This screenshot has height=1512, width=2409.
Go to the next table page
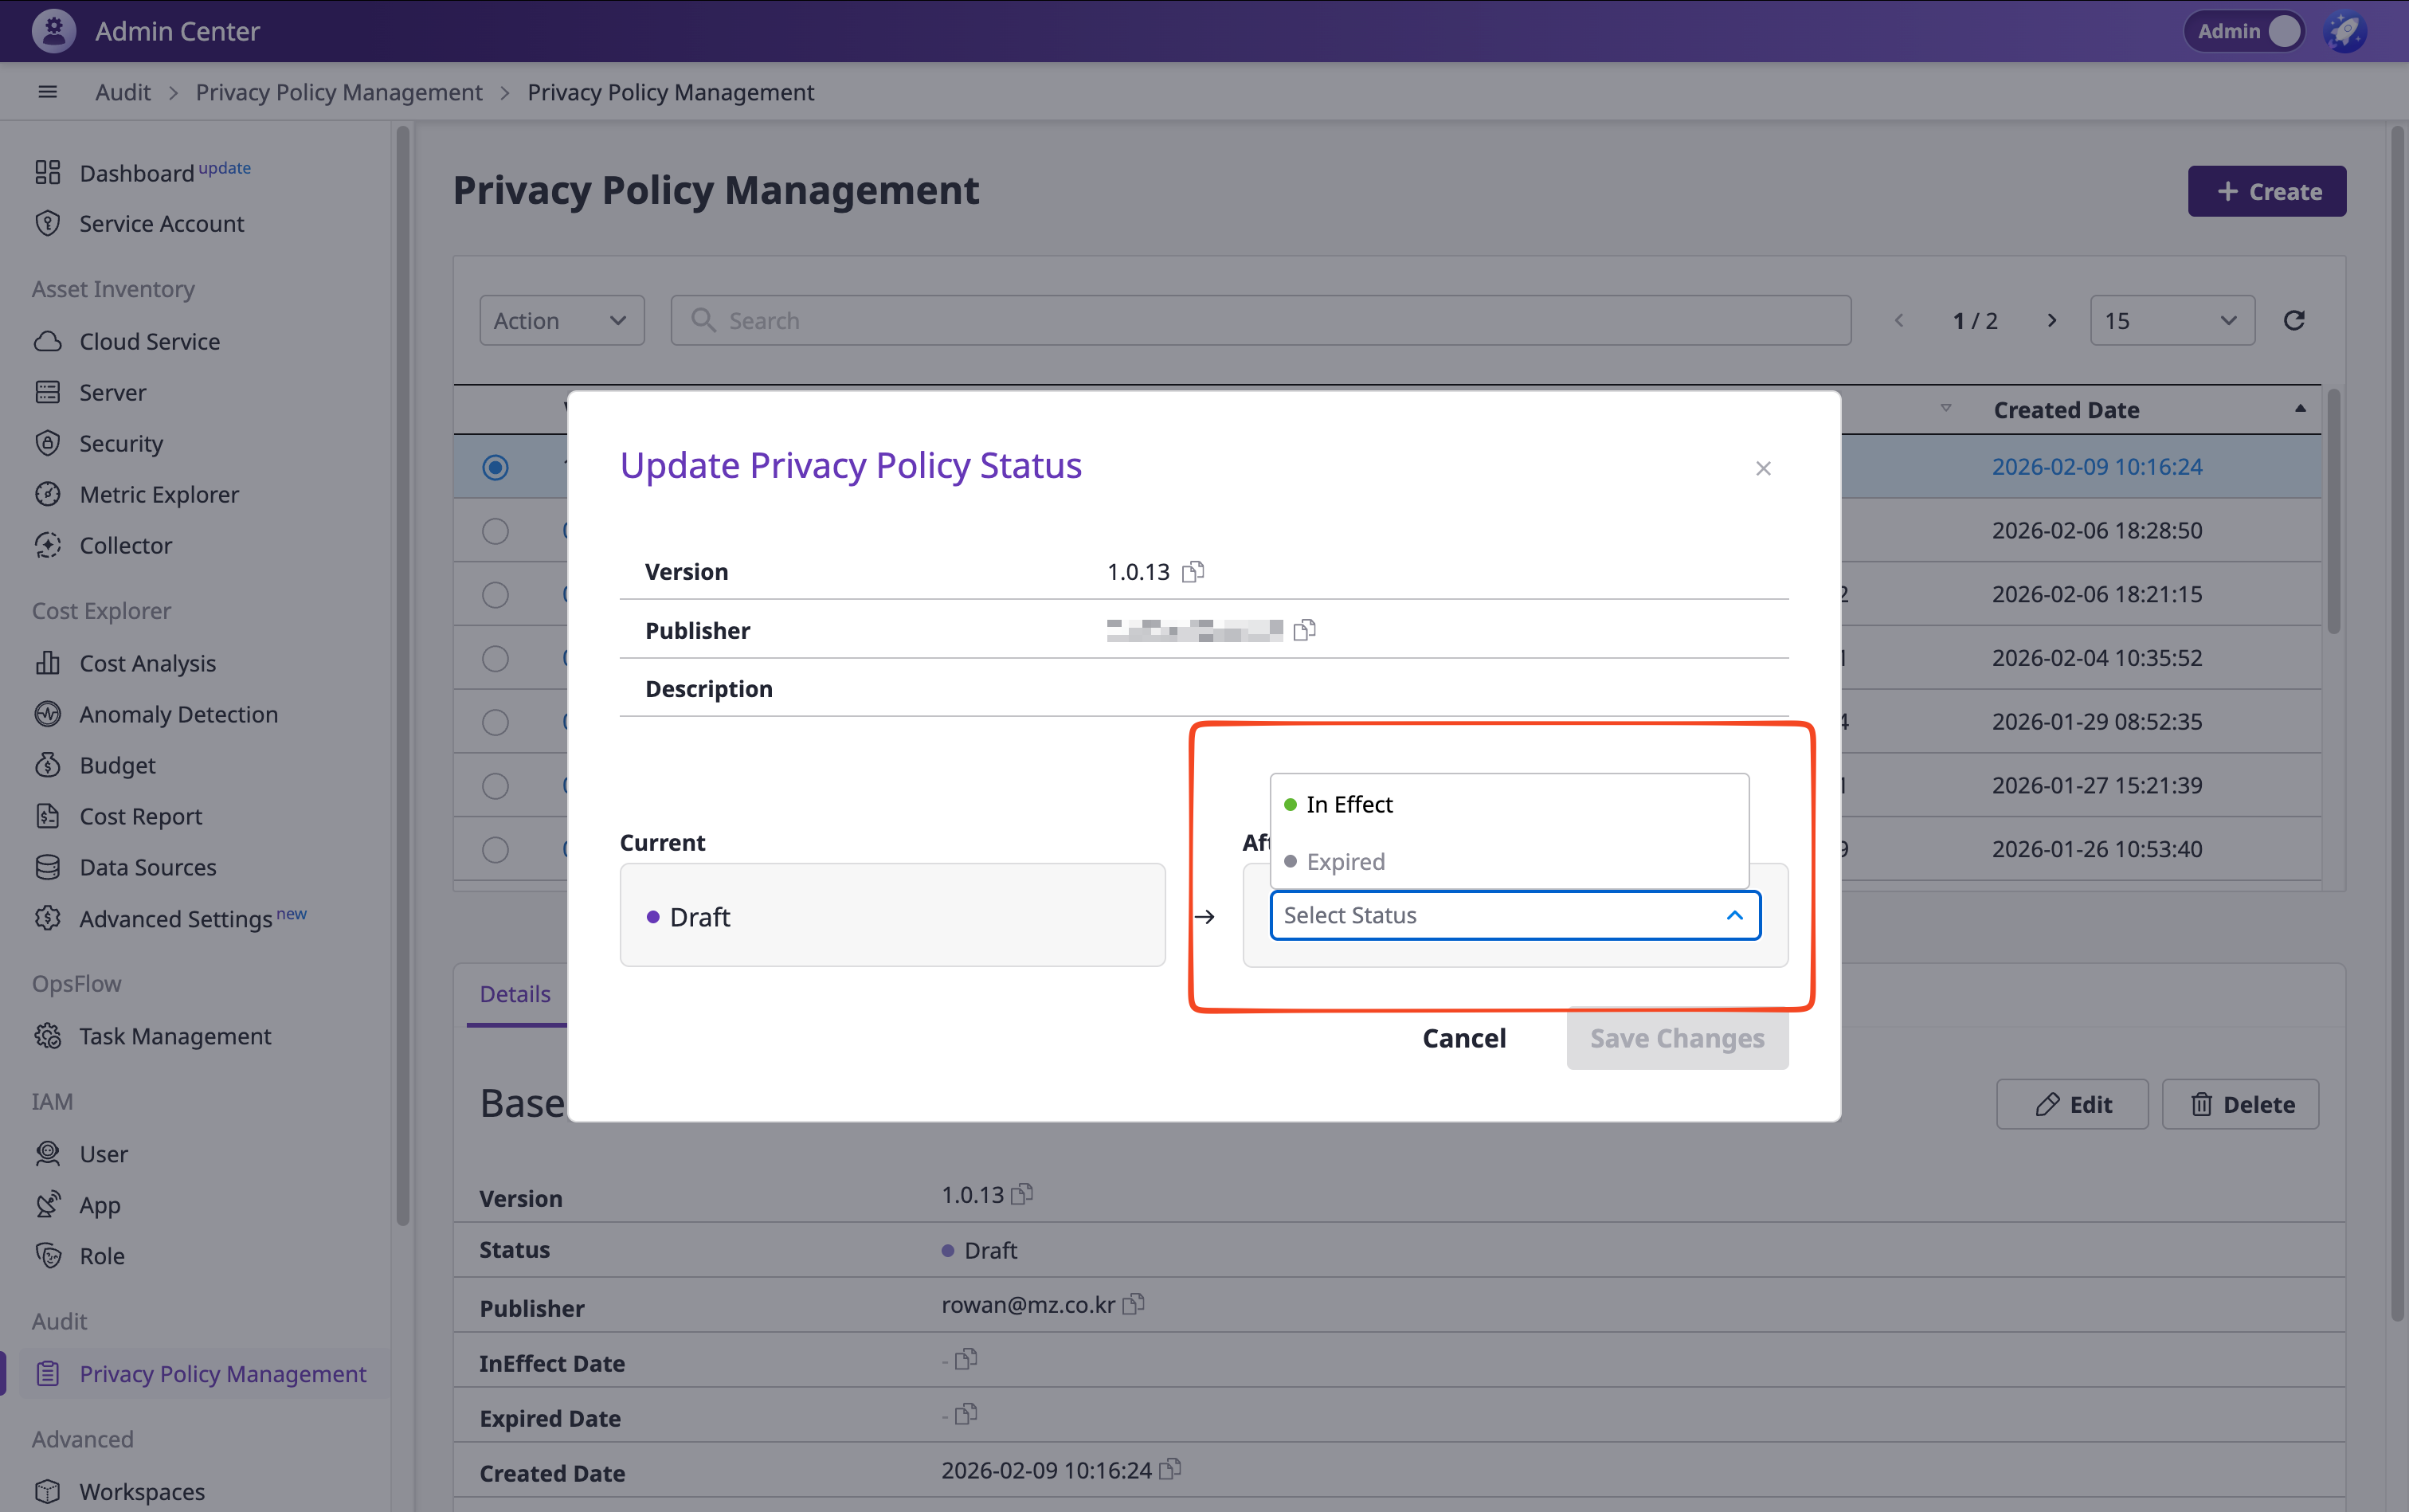coord(2051,320)
